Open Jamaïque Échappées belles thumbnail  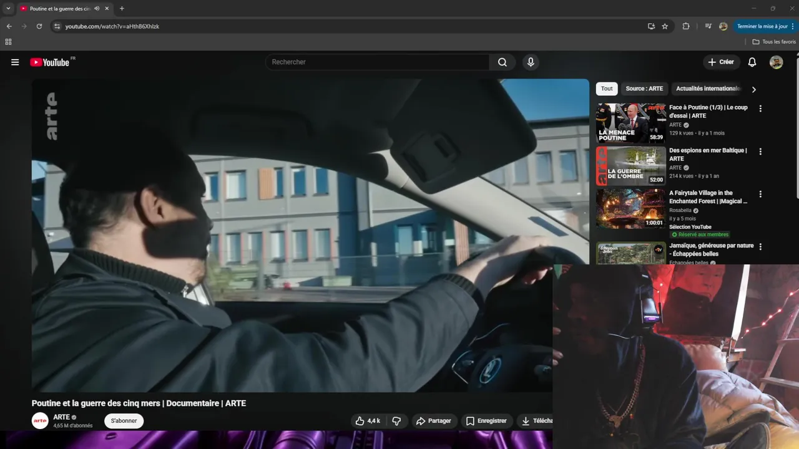click(630, 253)
